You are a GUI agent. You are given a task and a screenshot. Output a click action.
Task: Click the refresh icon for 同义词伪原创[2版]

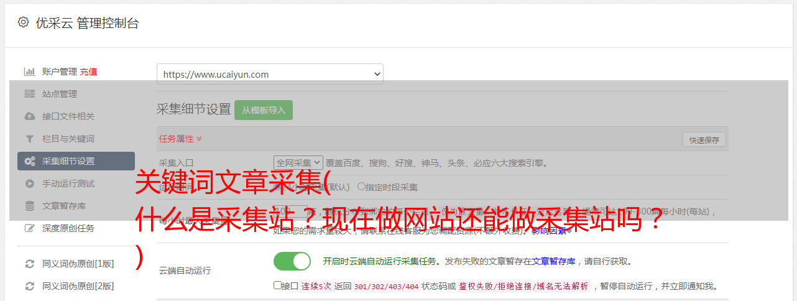point(29,286)
